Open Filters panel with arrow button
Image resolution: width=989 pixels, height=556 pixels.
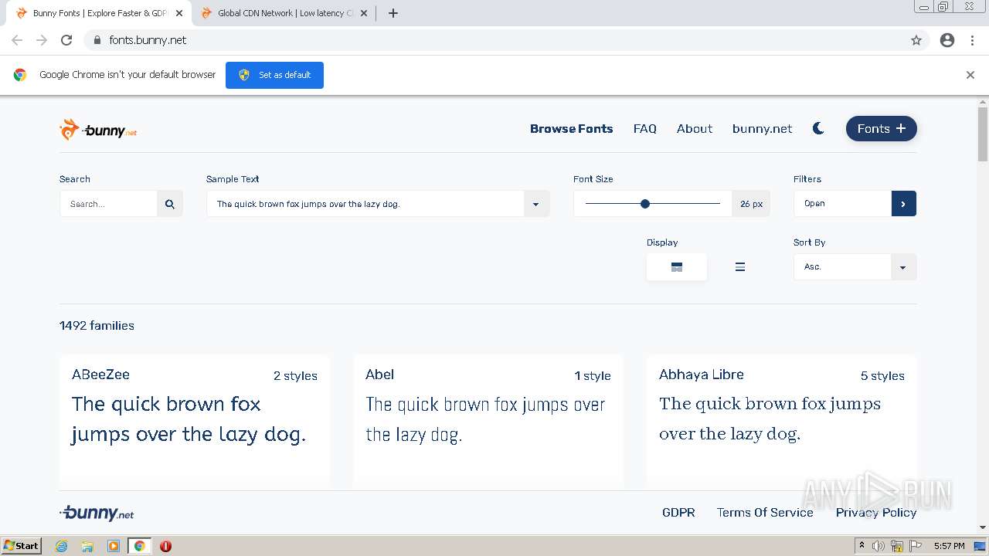(903, 204)
